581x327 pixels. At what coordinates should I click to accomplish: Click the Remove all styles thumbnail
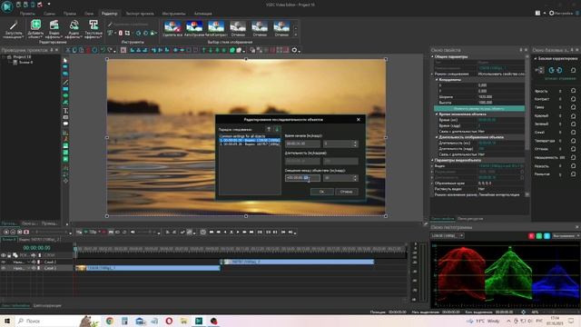[172, 29]
